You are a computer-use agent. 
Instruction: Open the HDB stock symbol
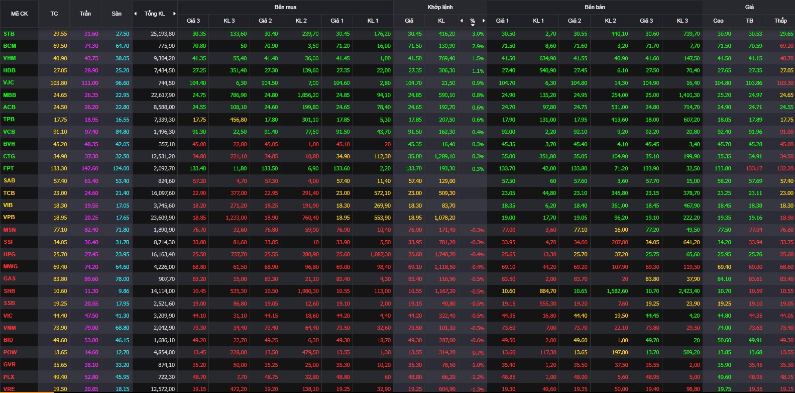click(x=10, y=70)
